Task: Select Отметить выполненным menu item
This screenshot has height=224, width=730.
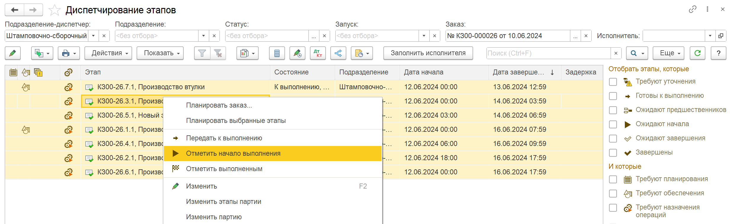Action: click(x=273, y=169)
